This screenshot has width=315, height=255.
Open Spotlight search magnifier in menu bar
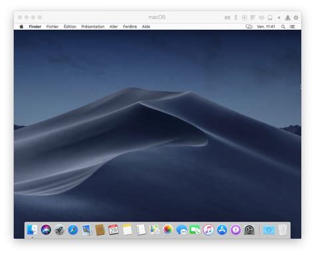click(283, 27)
